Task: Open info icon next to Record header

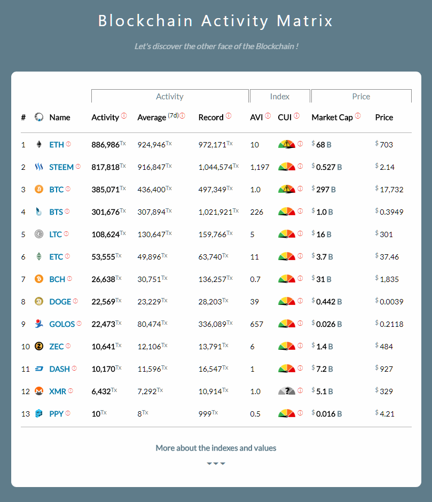Action: coord(229,115)
